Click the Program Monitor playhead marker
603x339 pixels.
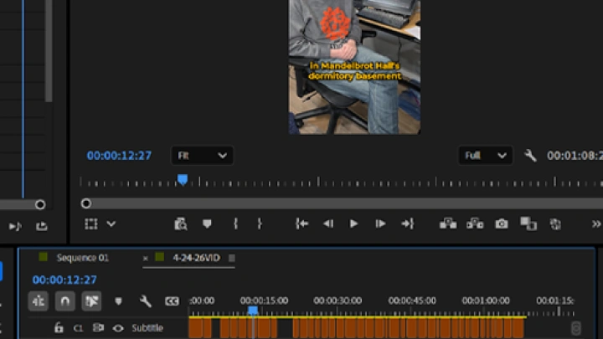coord(183,179)
